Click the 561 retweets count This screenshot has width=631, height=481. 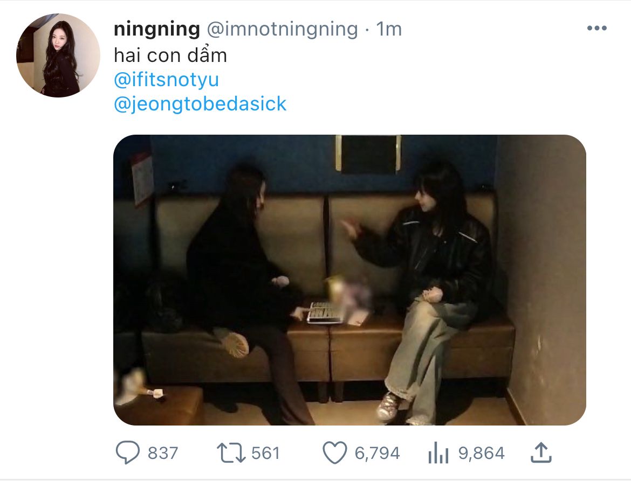click(265, 453)
